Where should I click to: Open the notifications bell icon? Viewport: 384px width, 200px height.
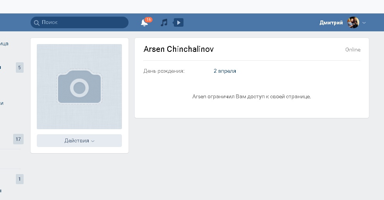[x=144, y=23]
